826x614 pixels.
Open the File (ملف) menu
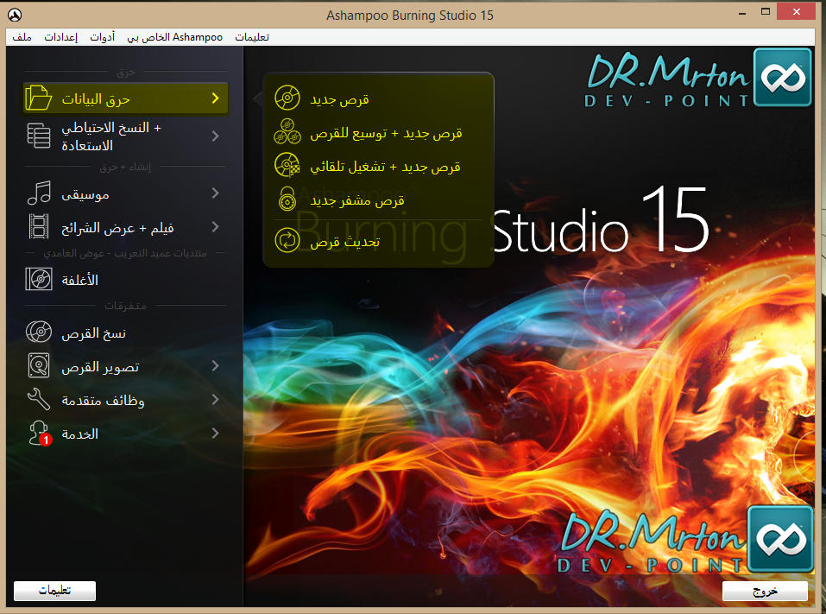click(22, 37)
